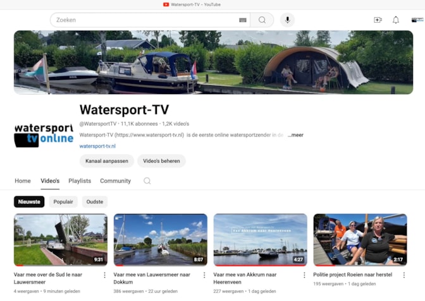
Task: Open the watersport-tv.nl link
Action: tap(97, 146)
